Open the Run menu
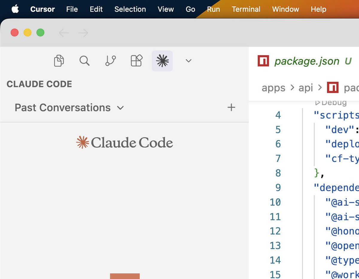 pos(213,9)
